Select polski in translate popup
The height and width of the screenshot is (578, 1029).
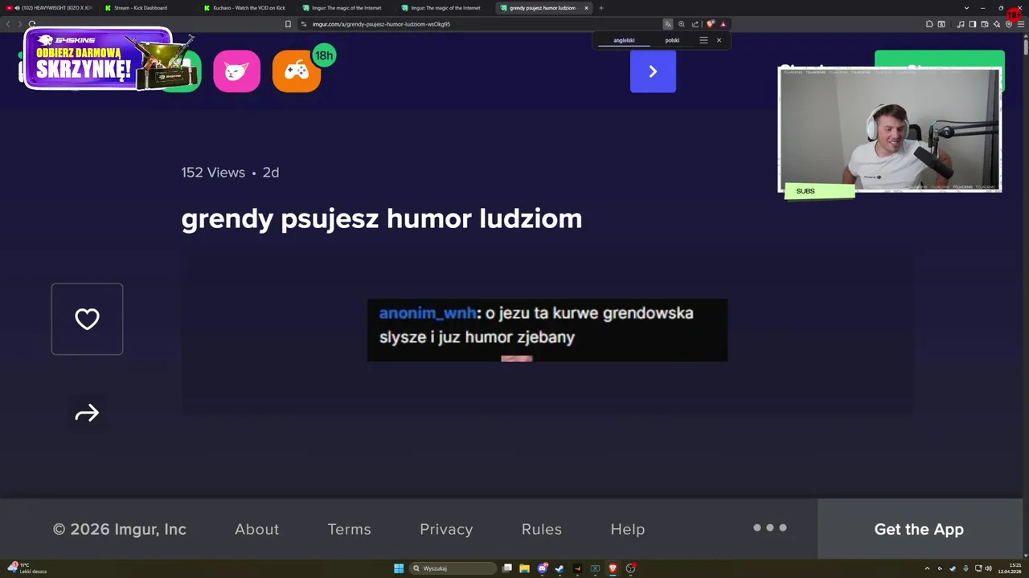[x=672, y=40]
